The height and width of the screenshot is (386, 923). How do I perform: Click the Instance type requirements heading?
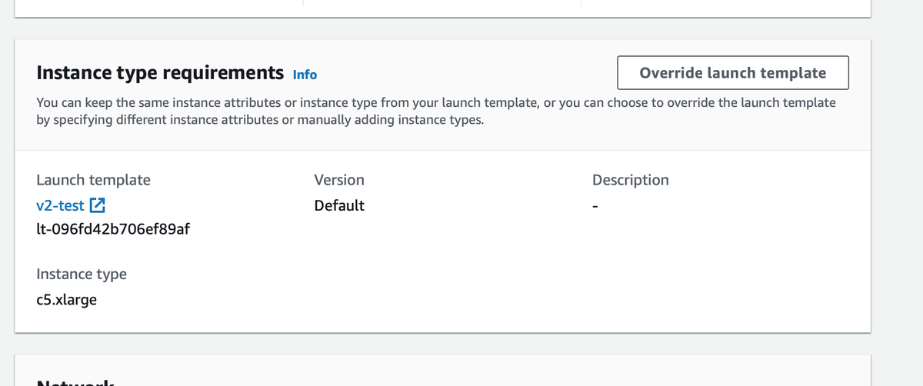click(x=160, y=73)
